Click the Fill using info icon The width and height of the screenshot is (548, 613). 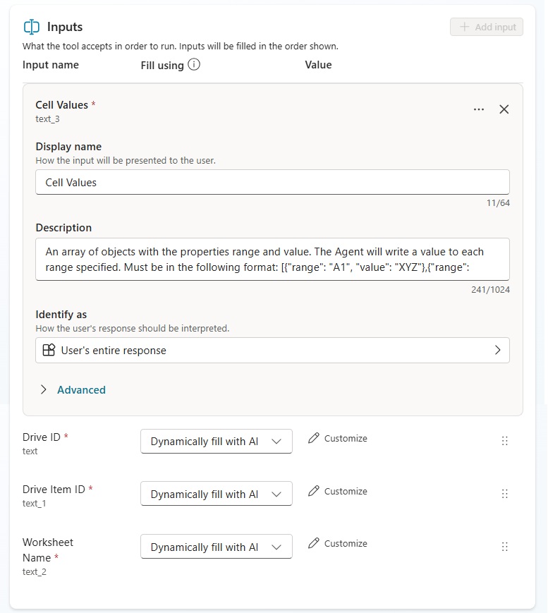point(193,65)
